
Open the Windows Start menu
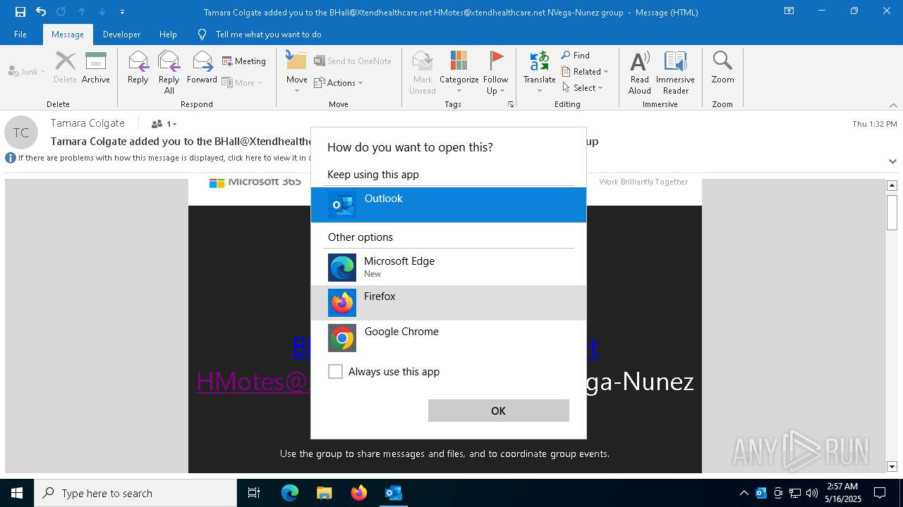coord(17,493)
